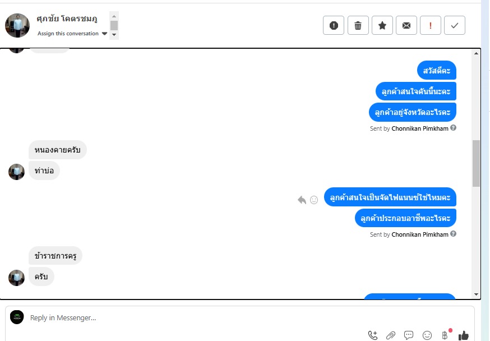This screenshot has height=341, width=490.
Task: Delete conversation using trash icon
Action: click(358, 25)
